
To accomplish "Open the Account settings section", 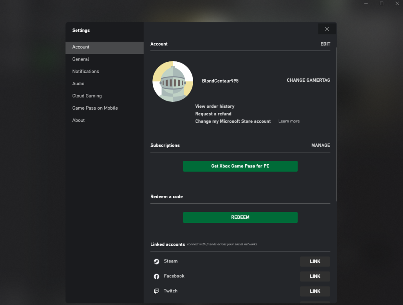I will click(104, 48).
